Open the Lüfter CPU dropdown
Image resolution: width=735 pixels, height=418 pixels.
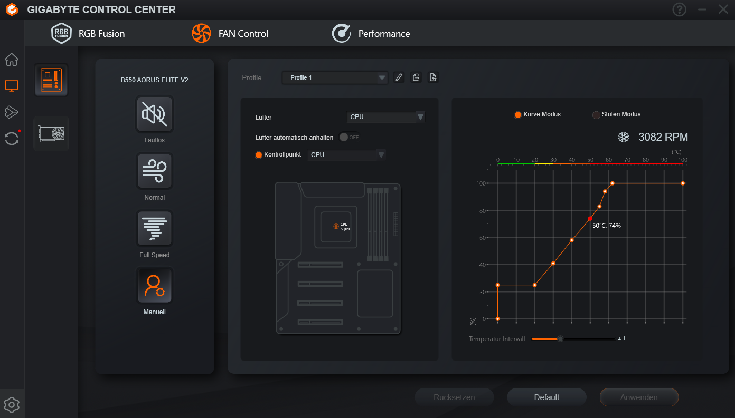coord(386,117)
